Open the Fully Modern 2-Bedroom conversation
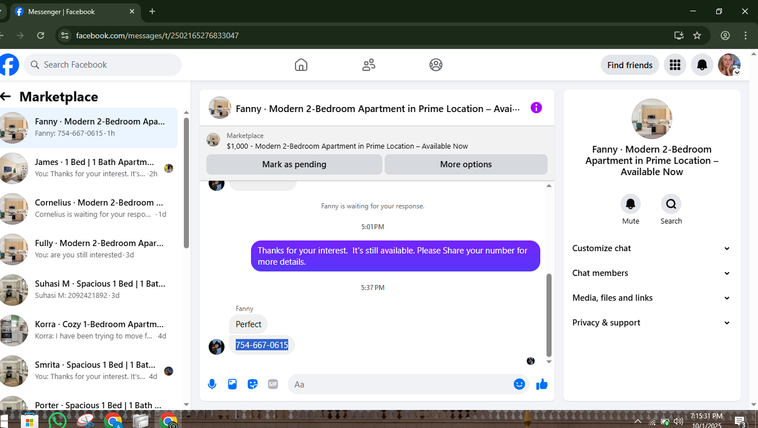 click(x=89, y=249)
